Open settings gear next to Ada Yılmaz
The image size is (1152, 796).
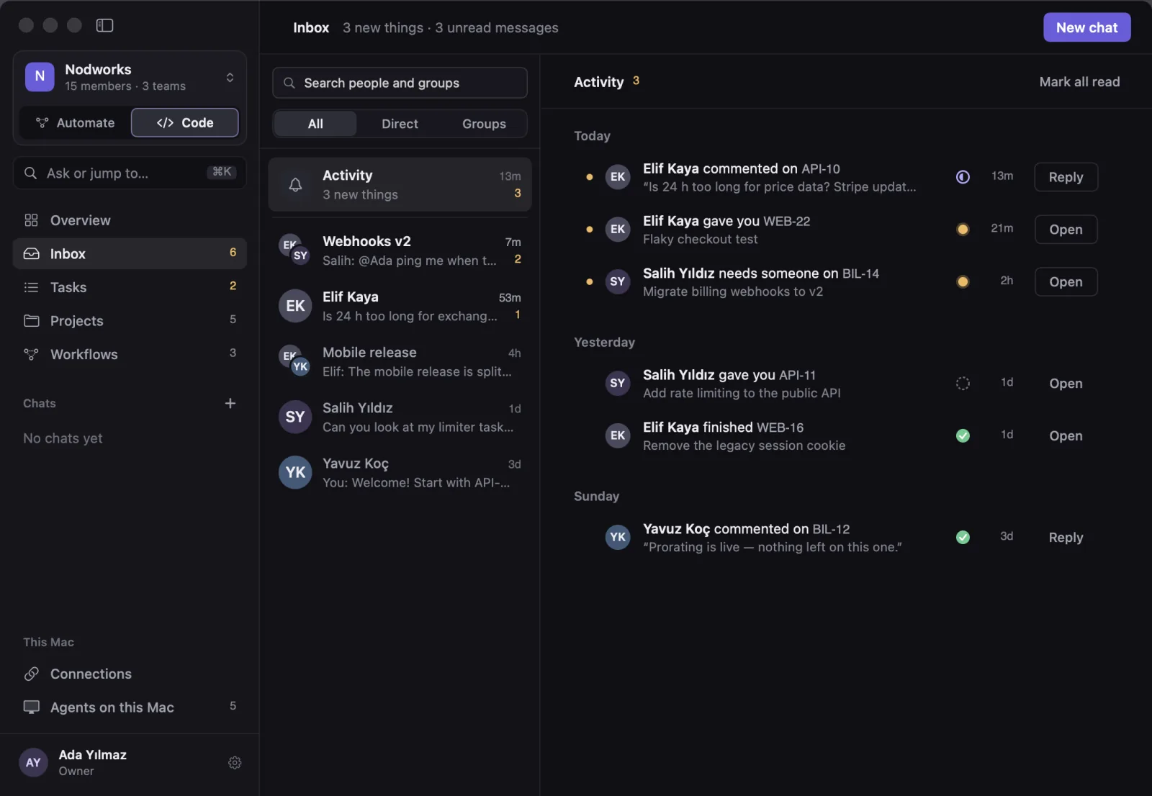click(235, 762)
